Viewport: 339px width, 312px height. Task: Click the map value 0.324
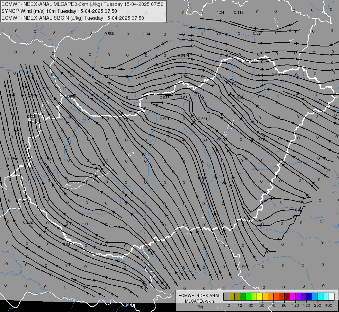pos(258,33)
